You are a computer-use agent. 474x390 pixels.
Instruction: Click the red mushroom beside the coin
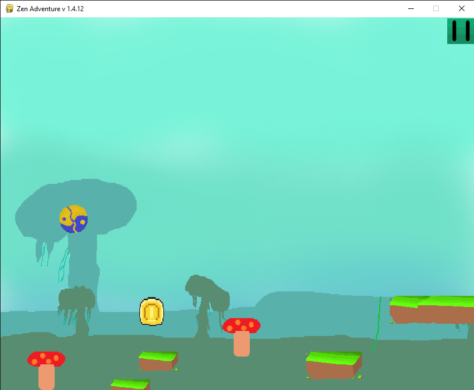[241, 337]
